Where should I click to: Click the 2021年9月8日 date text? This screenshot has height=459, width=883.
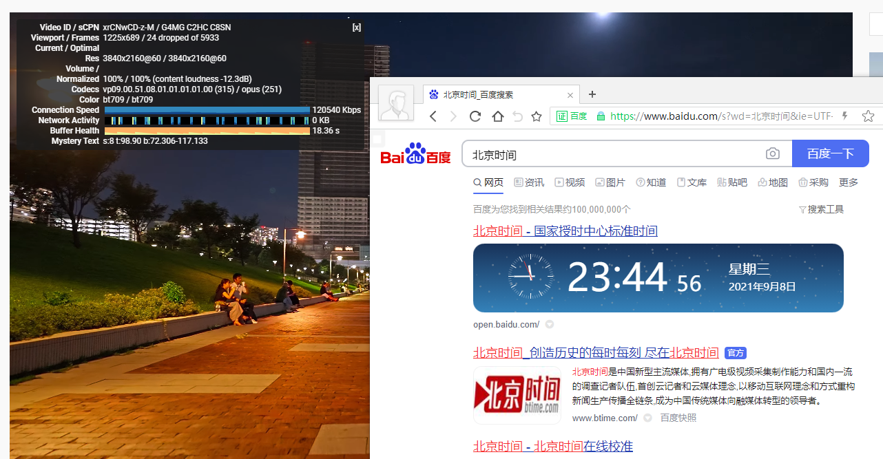762,286
